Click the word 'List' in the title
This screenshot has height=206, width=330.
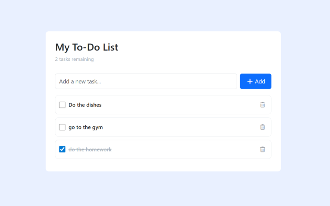111,47
